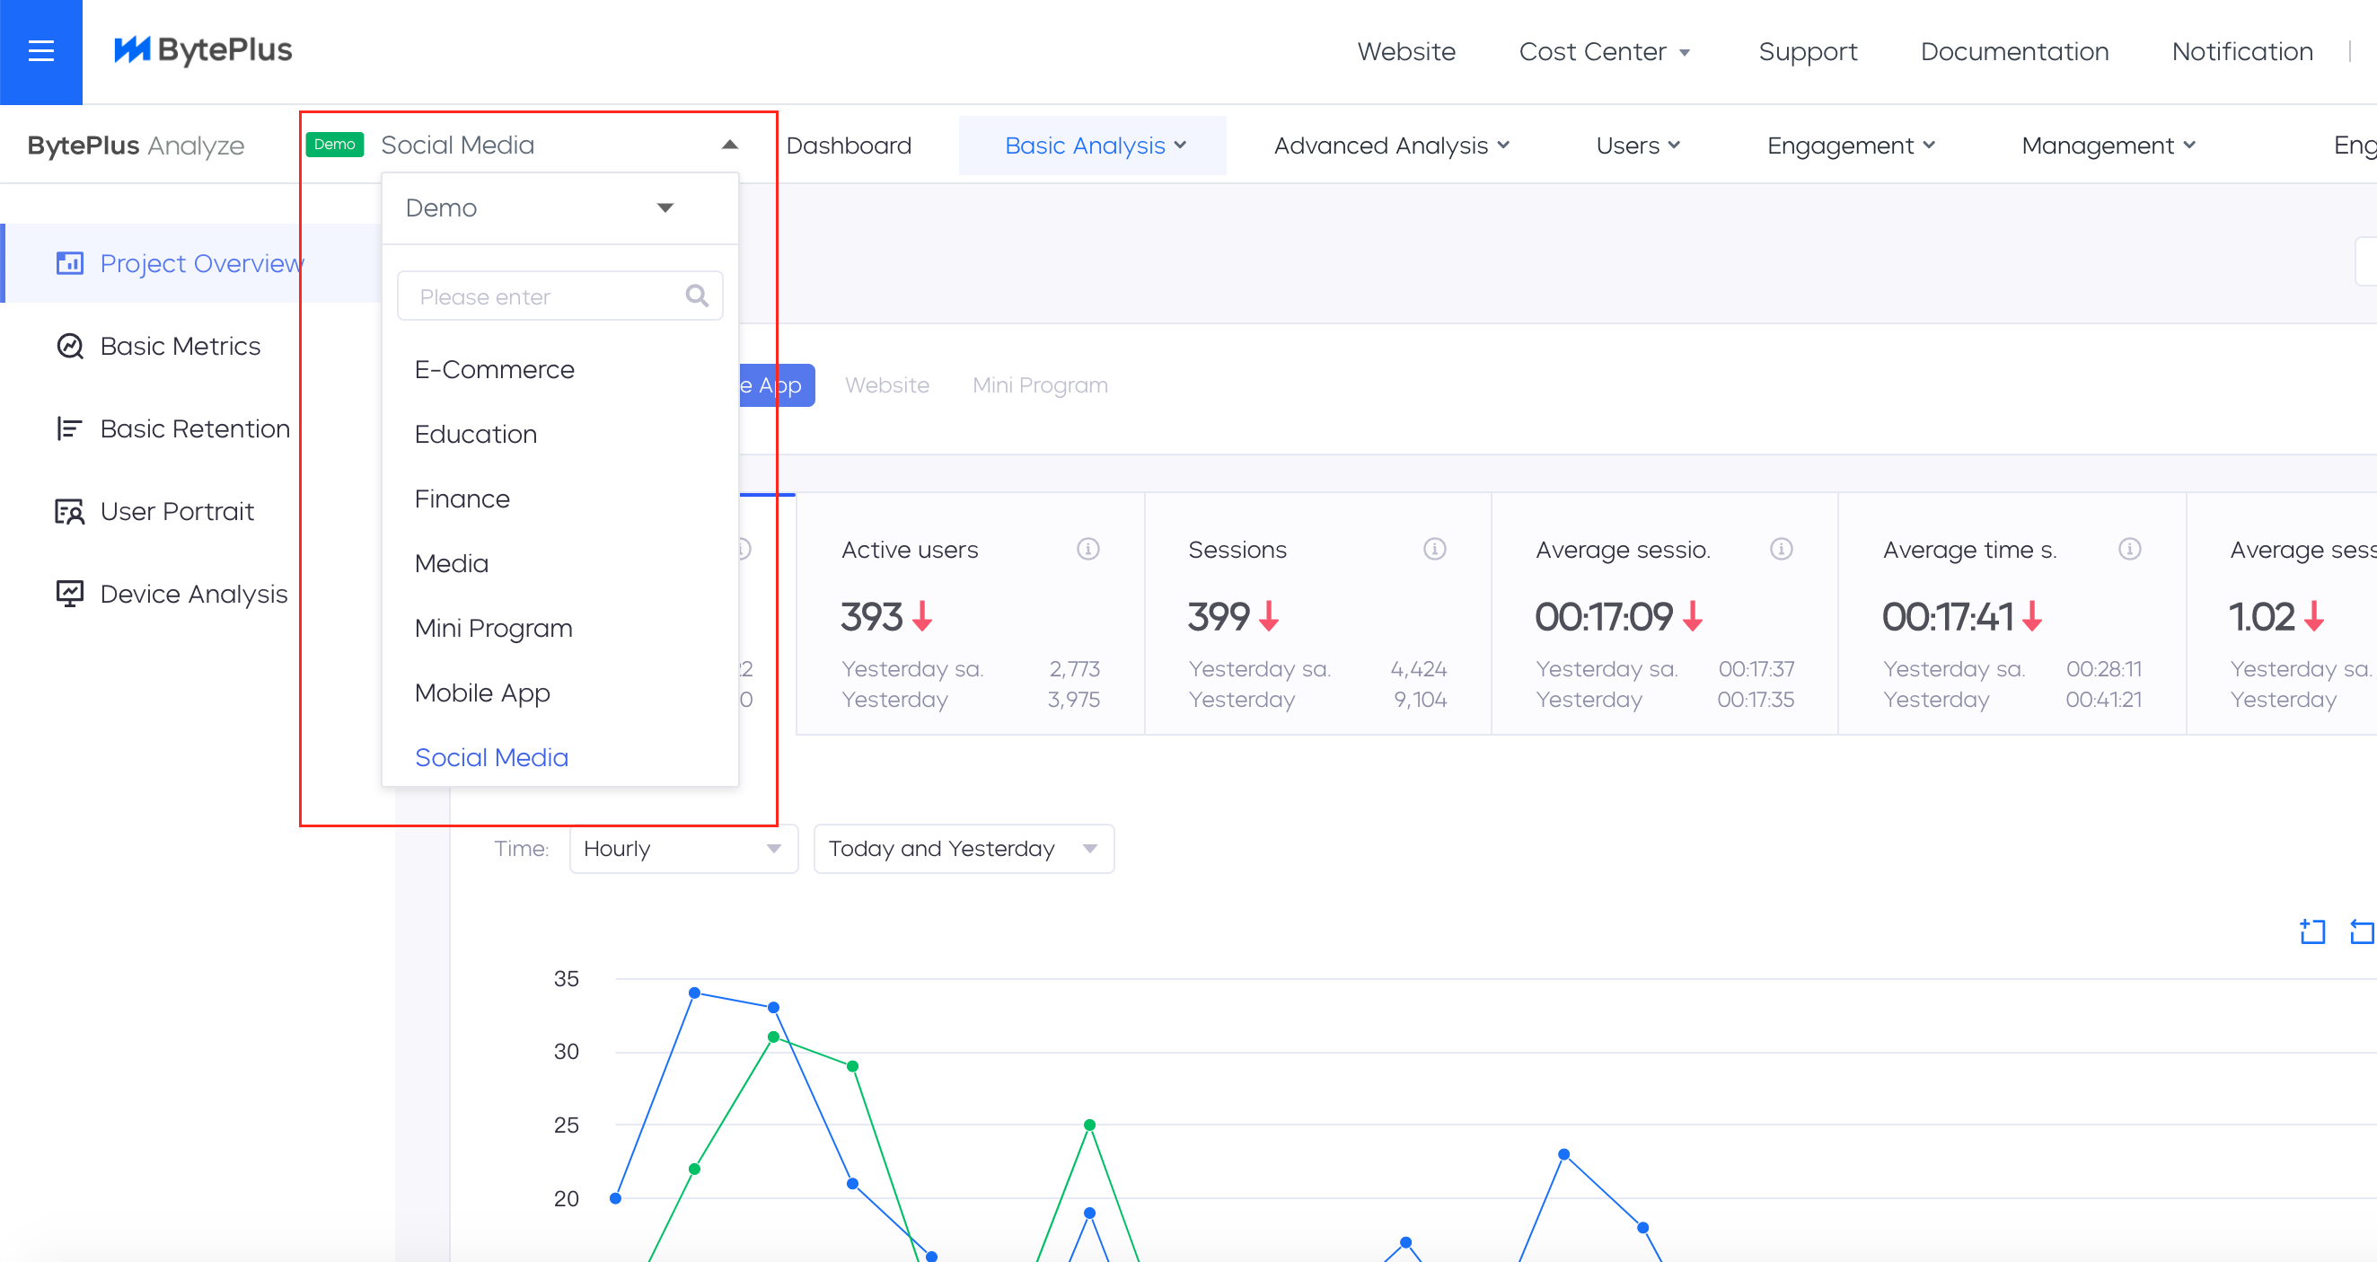Go to the Dashboard tab
Viewport: 2377px width, 1262px height.
848,145
